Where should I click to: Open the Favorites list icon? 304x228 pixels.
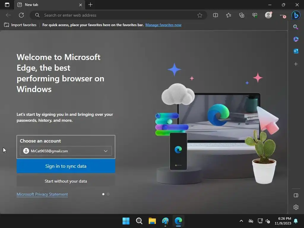pos(229,15)
